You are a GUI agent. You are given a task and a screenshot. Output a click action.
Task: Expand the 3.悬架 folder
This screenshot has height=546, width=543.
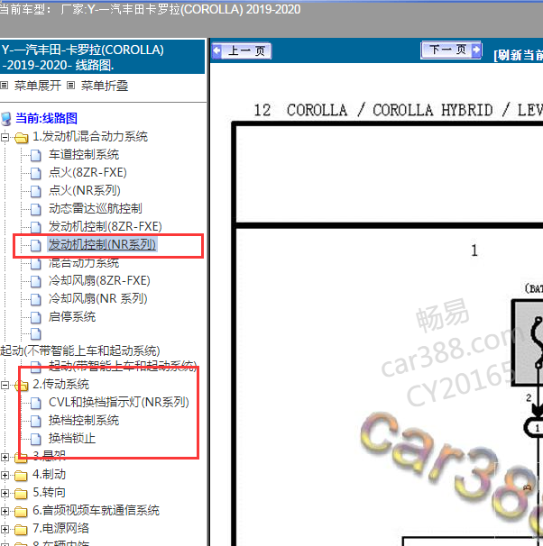tap(5, 457)
